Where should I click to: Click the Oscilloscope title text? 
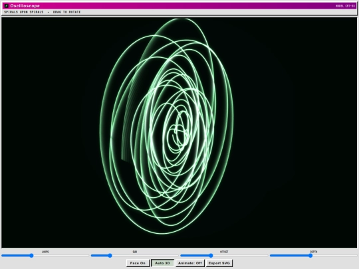(25, 6)
